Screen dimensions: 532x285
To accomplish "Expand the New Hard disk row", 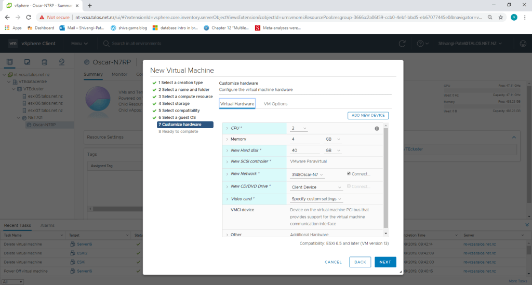I will coord(227,151).
